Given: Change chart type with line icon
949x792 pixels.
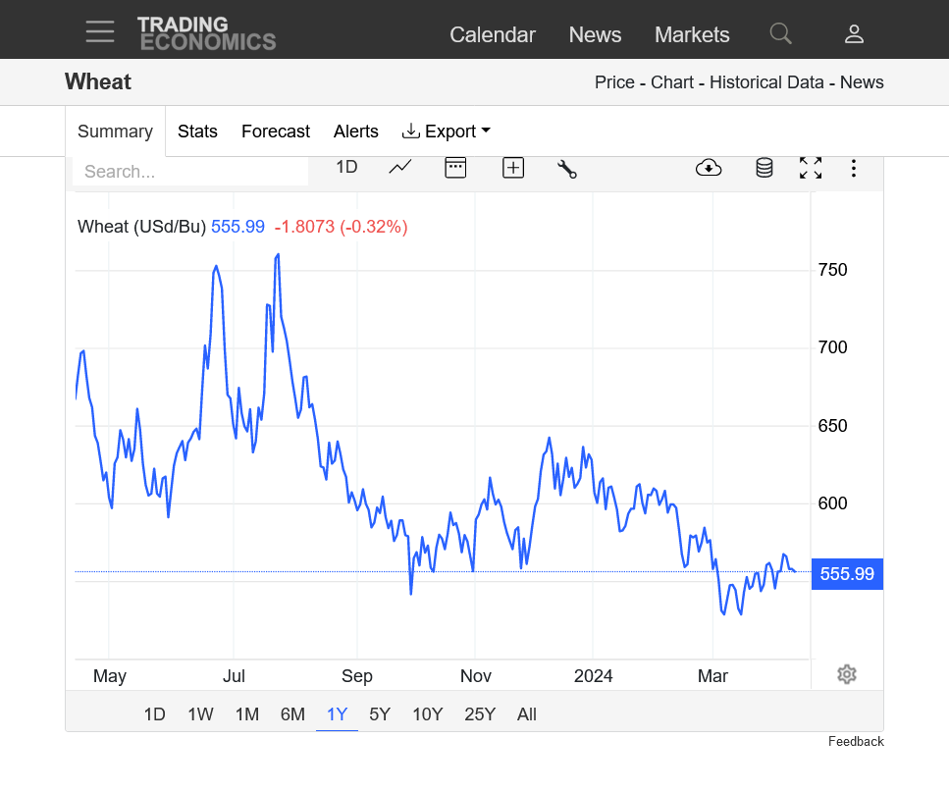Looking at the screenshot, I should (x=399, y=168).
